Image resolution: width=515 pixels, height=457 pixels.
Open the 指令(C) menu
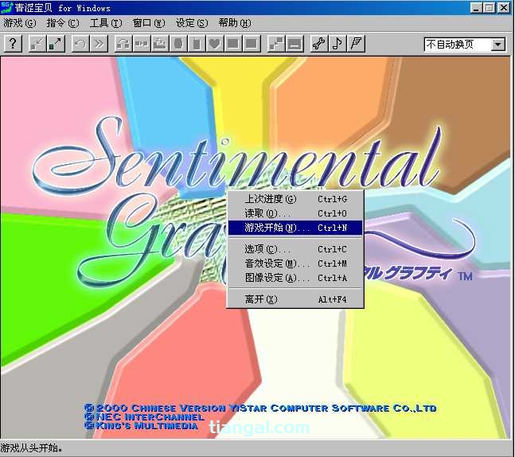pos(62,23)
